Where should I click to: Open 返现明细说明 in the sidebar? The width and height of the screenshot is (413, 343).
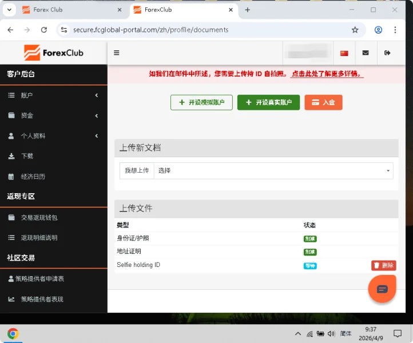coord(54,238)
